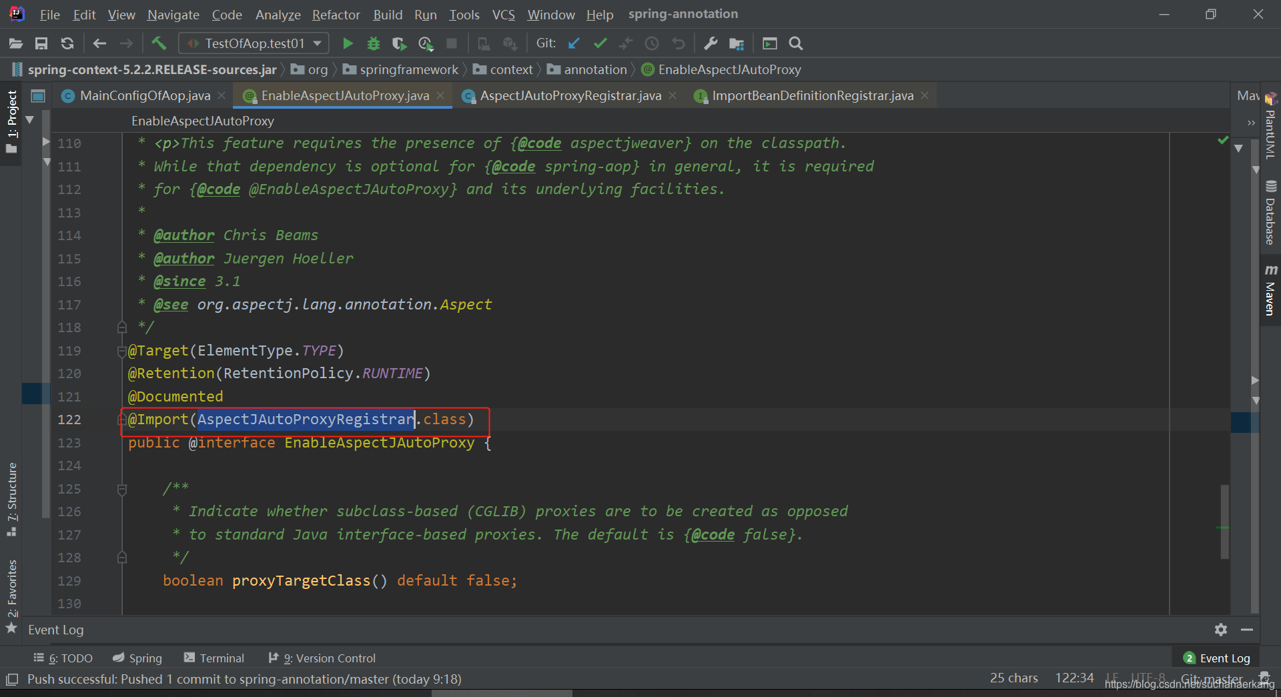Open the VCS menu
This screenshot has height=697, width=1281.
[x=504, y=14]
